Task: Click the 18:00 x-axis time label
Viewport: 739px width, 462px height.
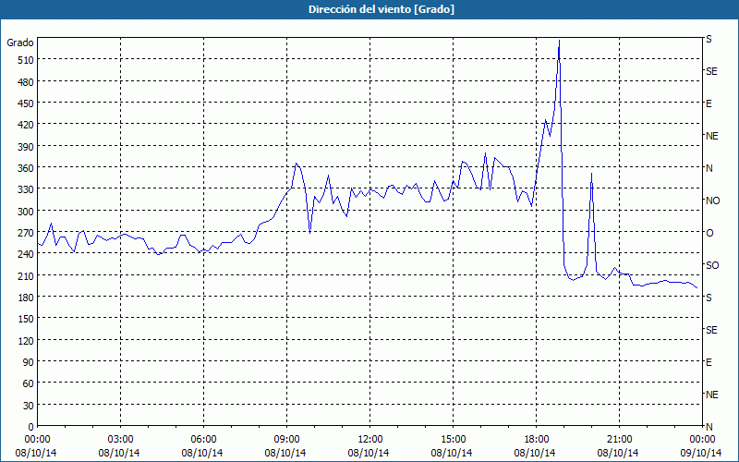Action: pyautogui.click(x=537, y=440)
